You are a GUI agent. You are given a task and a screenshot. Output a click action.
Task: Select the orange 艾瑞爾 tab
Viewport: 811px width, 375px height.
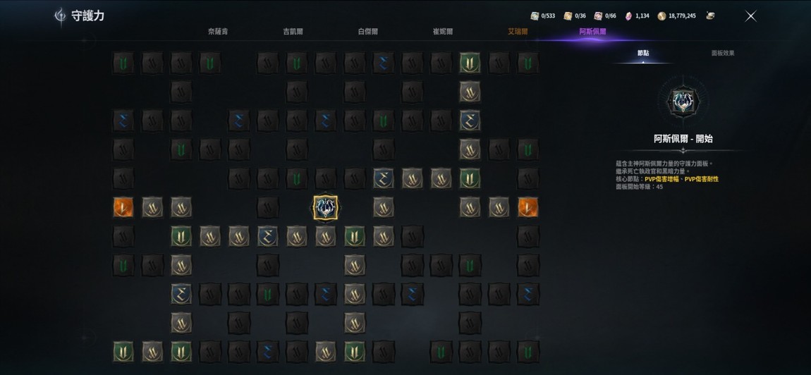(x=518, y=32)
